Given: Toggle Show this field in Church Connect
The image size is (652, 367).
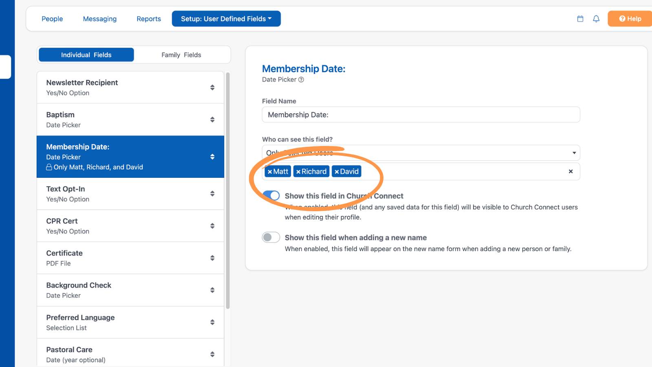Looking at the screenshot, I should (x=271, y=196).
